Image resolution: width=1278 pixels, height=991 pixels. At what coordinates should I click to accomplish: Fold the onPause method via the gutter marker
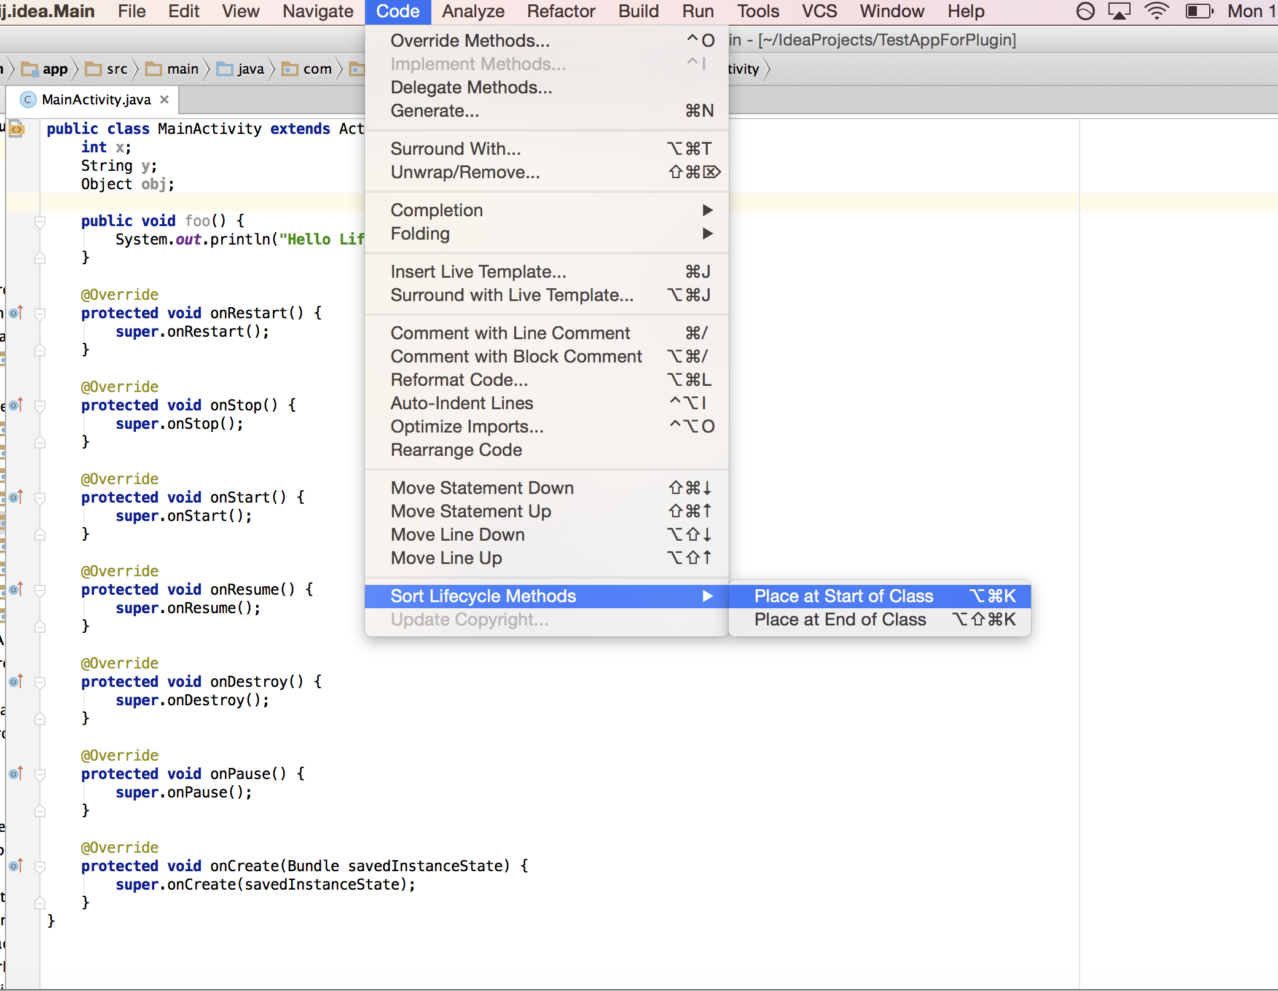(39, 774)
